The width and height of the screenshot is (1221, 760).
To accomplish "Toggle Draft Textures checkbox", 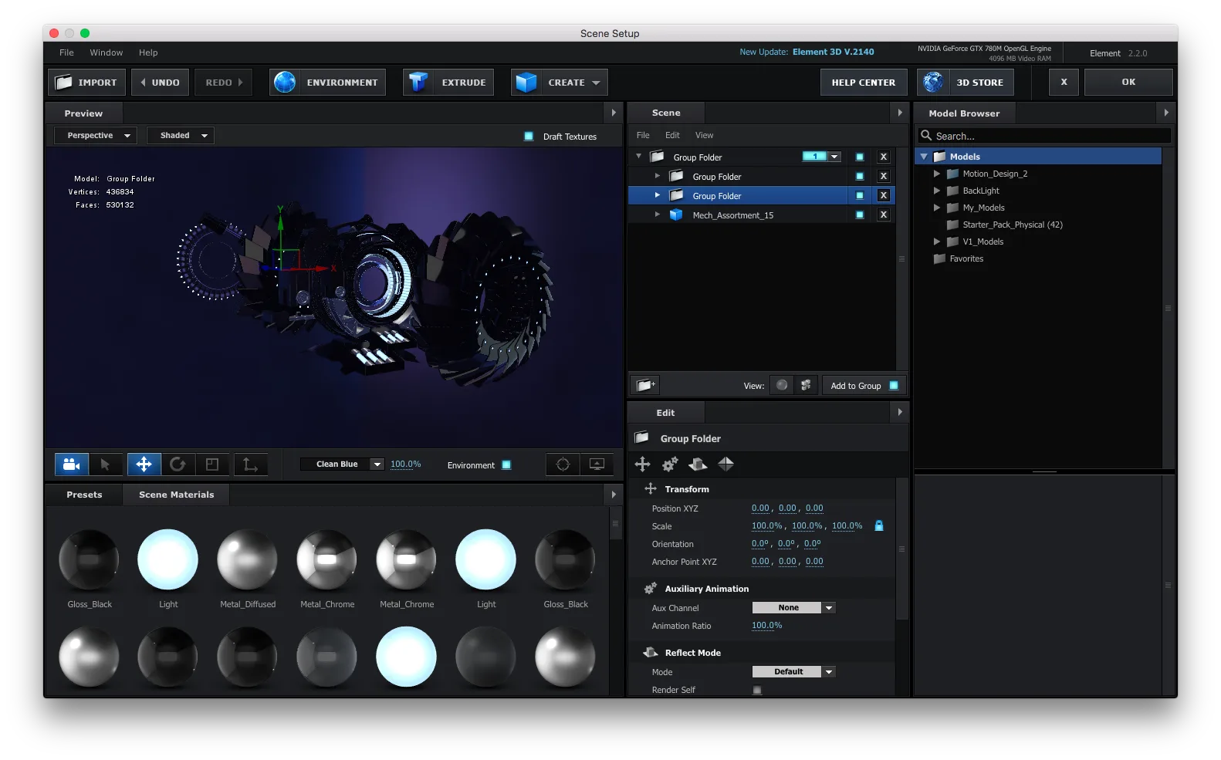I will (x=529, y=136).
